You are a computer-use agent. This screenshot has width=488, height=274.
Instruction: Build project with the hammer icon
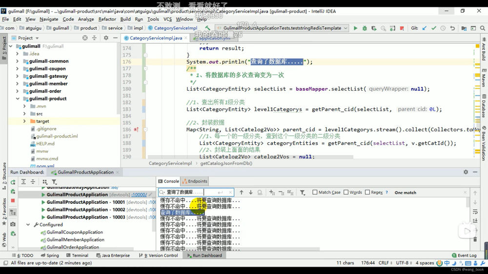(x=207, y=28)
